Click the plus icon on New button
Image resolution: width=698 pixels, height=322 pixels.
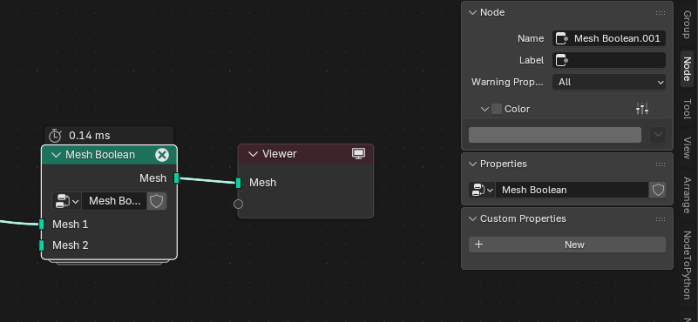pyautogui.click(x=479, y=245)
